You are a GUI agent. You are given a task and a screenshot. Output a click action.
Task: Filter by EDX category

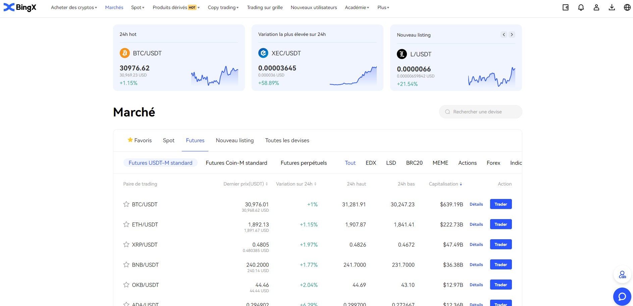(371, 163)
